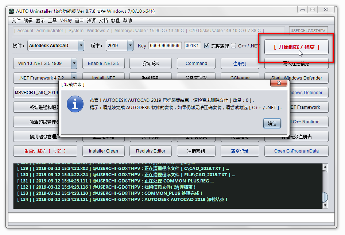The width and height of the screenshot is (345, 235).
Task: Select log line 133 COMMON_PLUS 处理完成
Action: 110,193
